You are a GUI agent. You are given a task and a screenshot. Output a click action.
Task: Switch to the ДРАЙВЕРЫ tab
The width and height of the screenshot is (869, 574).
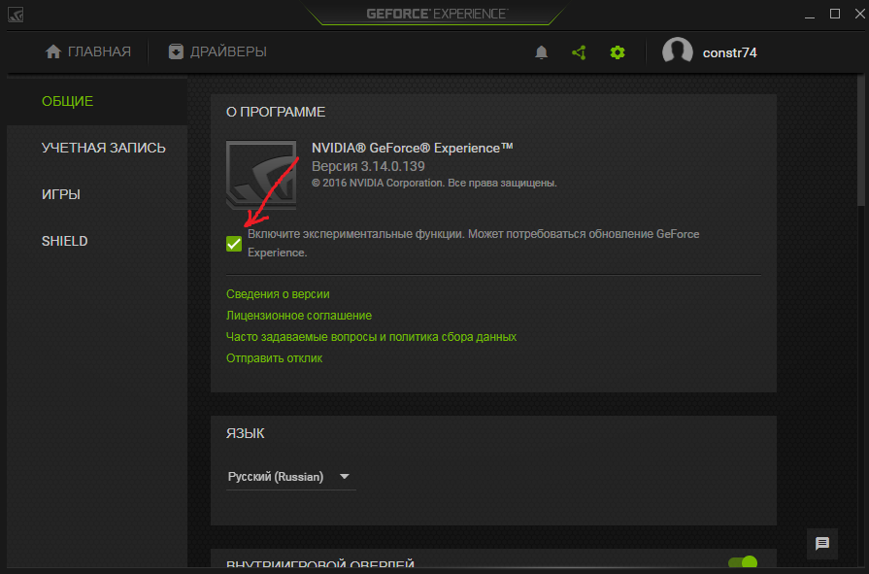[x=217, y=51]
